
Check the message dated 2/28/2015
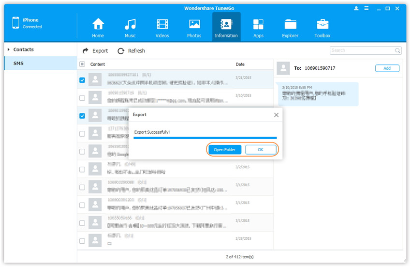pos(82,241)
